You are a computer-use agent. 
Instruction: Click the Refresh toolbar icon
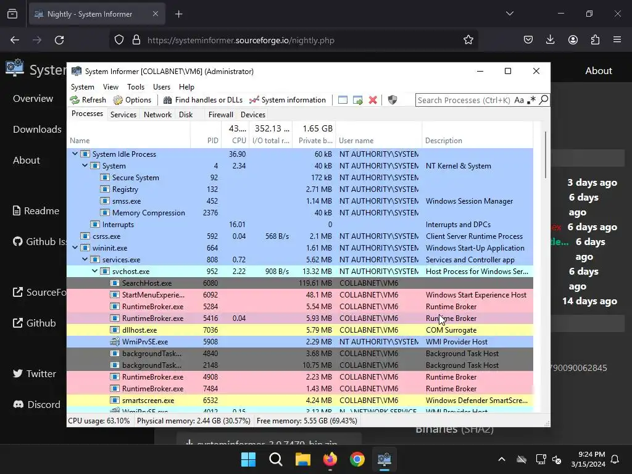[75, 100]
